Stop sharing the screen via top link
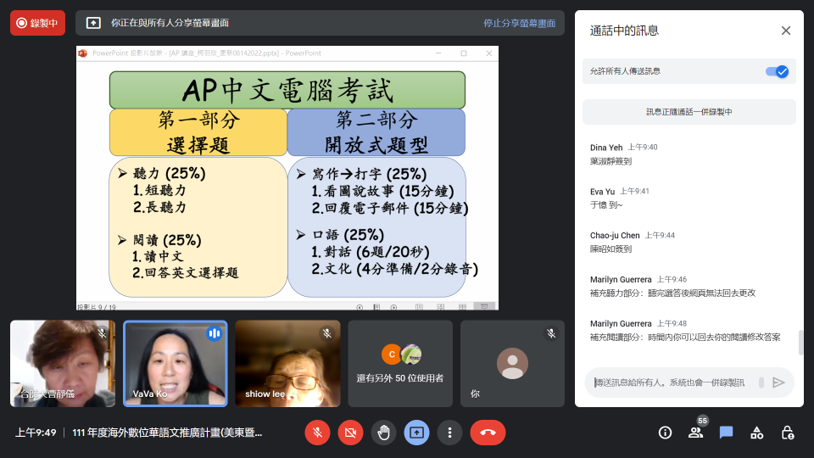This screenshot has height=458, width=814. (519, 24)
